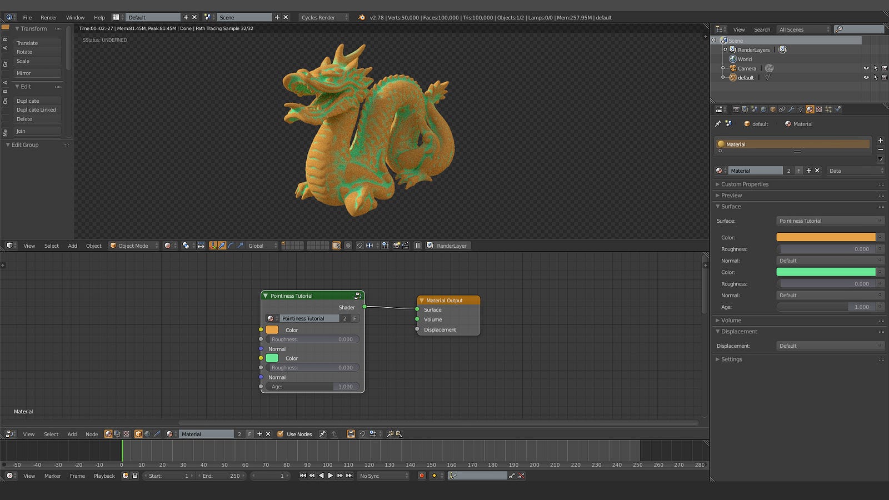This screenshot has width=889, height=500.
Task: Toggle automatic keyframe record button
Action: click(x=422, y=476)
